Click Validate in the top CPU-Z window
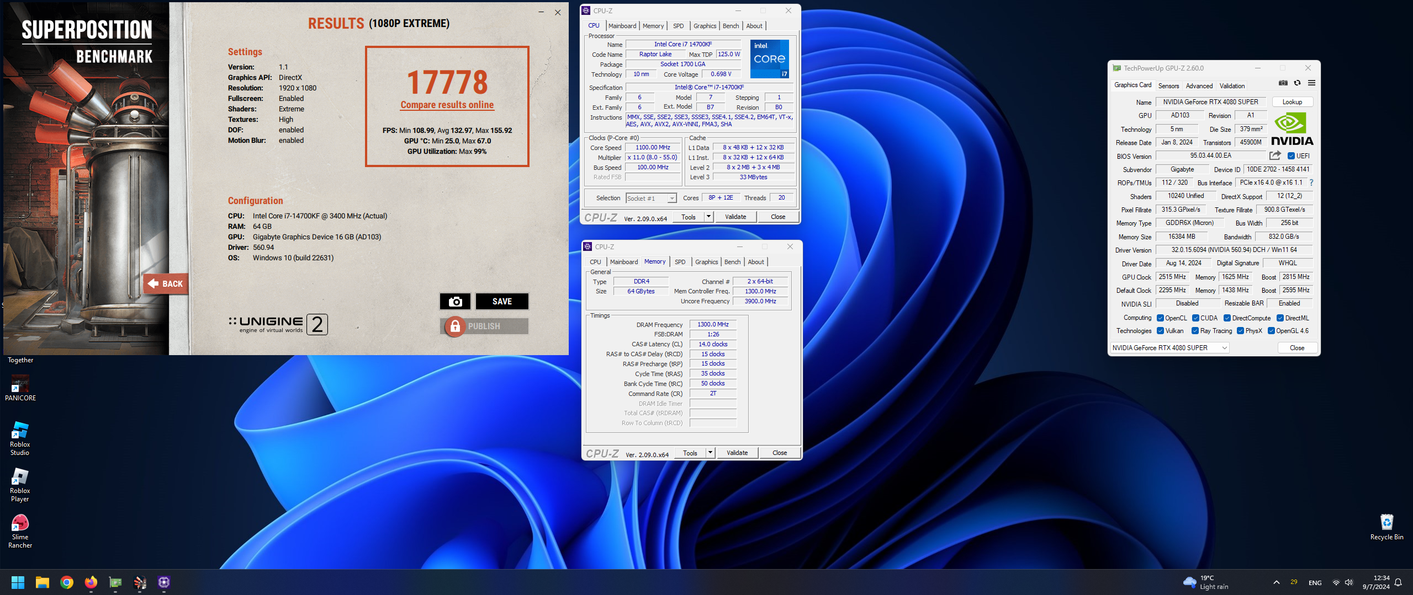Viewport: 1413px width, 595px height. (x=735, y=217)
